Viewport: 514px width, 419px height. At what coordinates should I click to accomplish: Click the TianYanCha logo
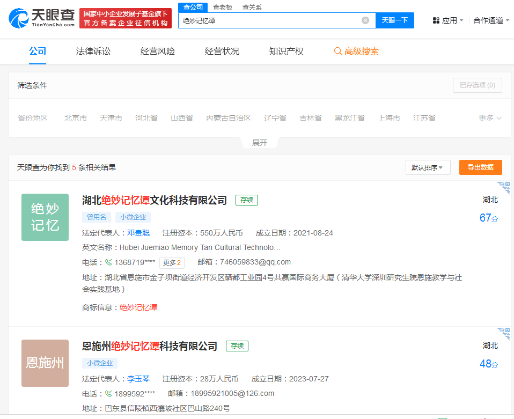coord(42,18)
